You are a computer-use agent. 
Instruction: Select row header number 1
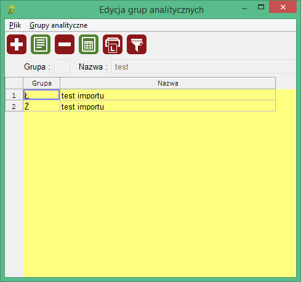click(x=14, y=95)
